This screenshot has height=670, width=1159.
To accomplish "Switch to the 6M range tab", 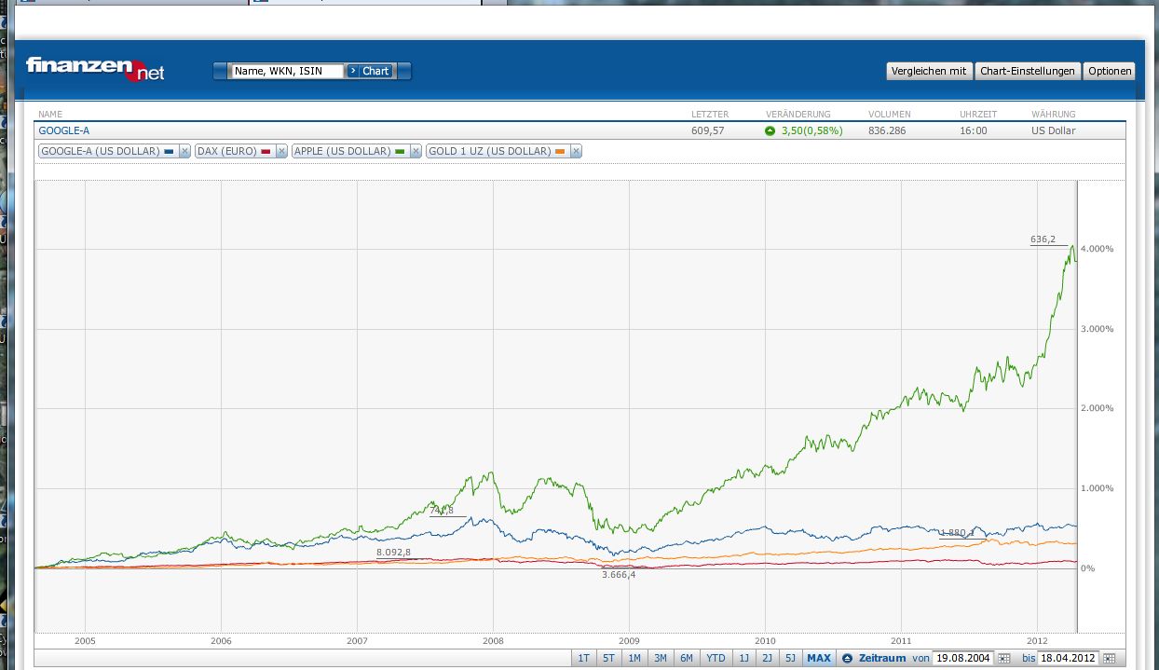I will point(687,658).
